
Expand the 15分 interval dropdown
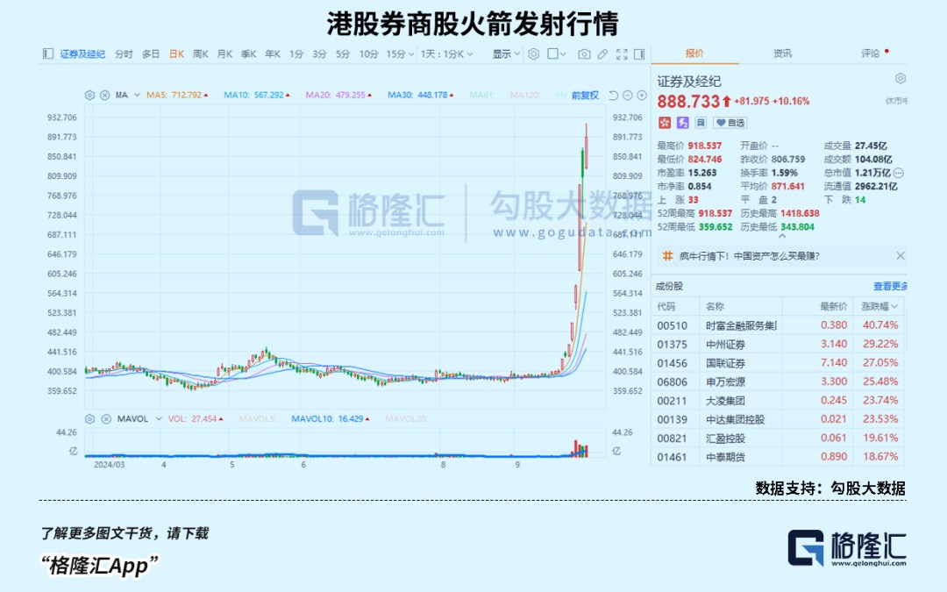[411, 54]
